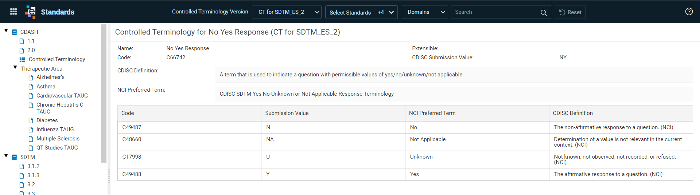Click the Asthma document icon
Viewport: 700px width, 195px height.
coord(31,87)
